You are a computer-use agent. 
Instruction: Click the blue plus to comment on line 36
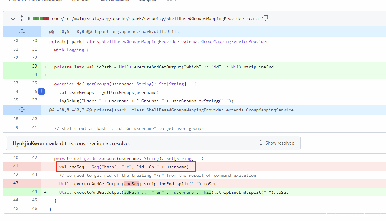click(41, 91)
